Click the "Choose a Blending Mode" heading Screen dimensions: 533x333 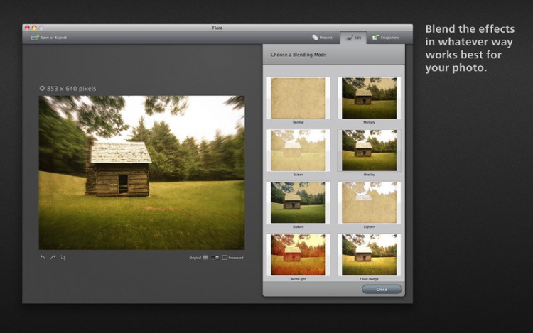[298, 54]
